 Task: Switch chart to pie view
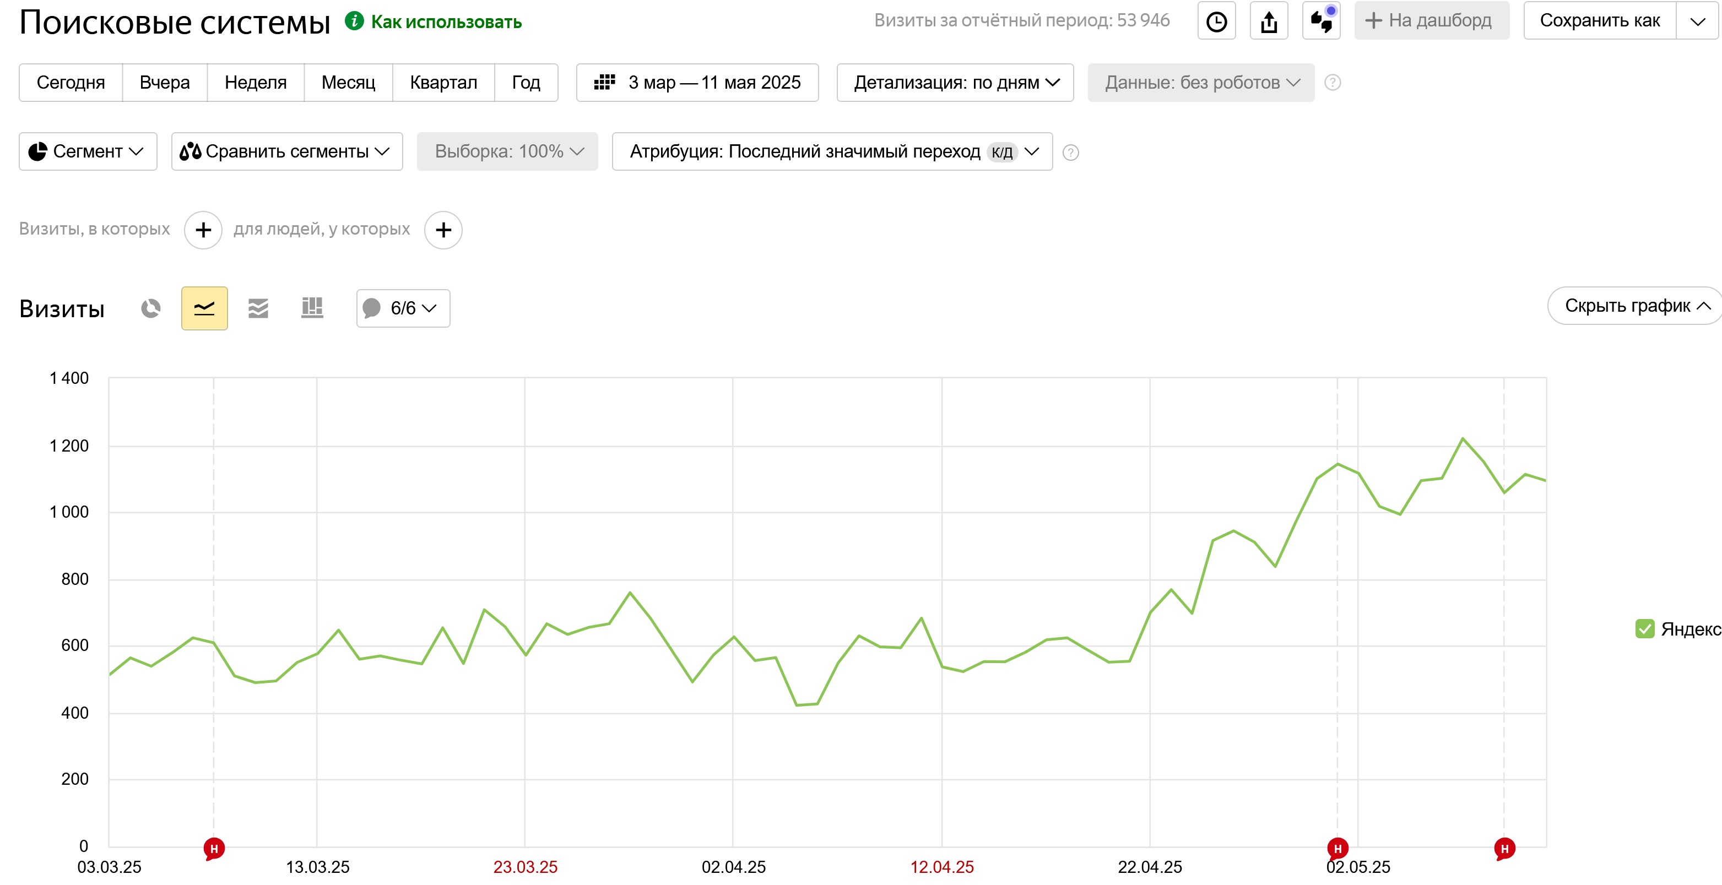[x=151, y=308]
